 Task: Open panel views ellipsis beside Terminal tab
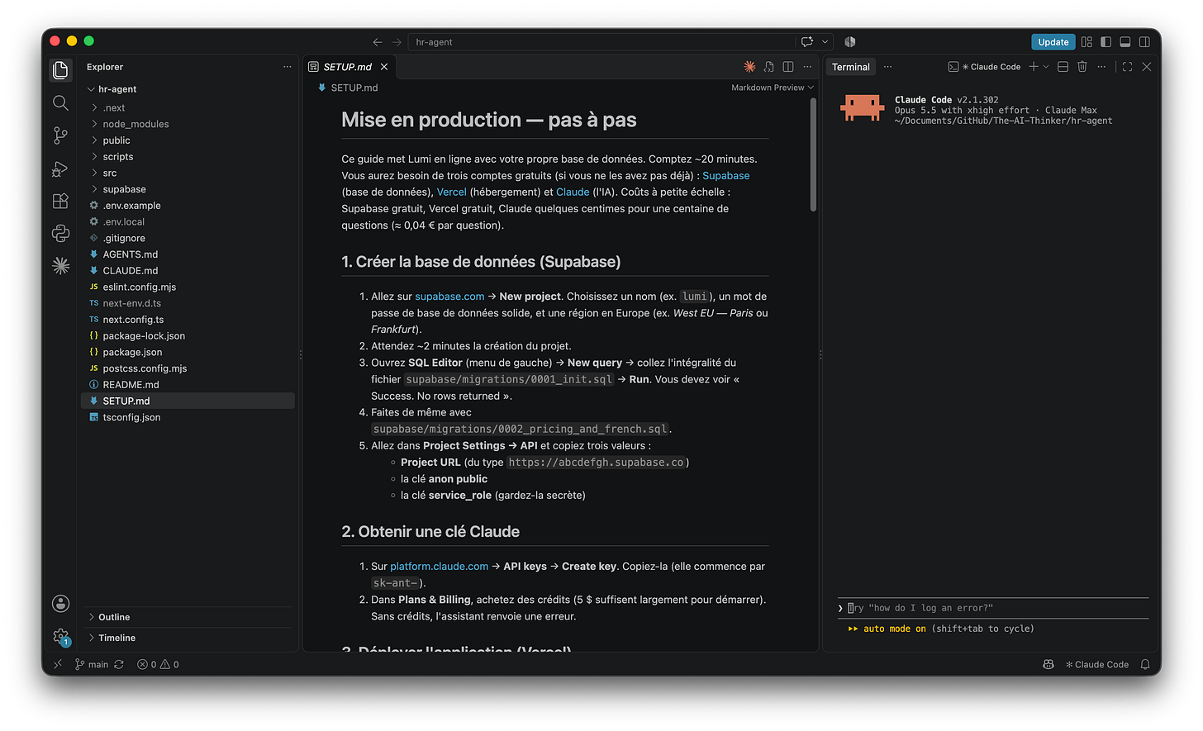(x=887, y=67)
